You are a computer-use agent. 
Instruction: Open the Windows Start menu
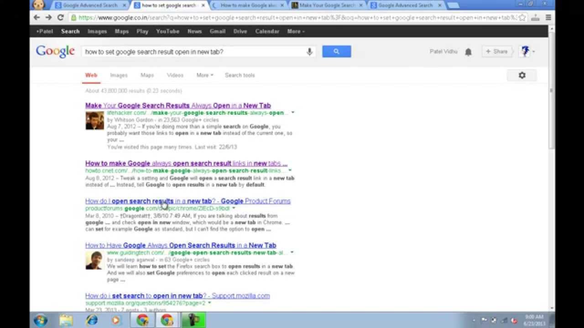pyautogui.click(x=41, y=320)
